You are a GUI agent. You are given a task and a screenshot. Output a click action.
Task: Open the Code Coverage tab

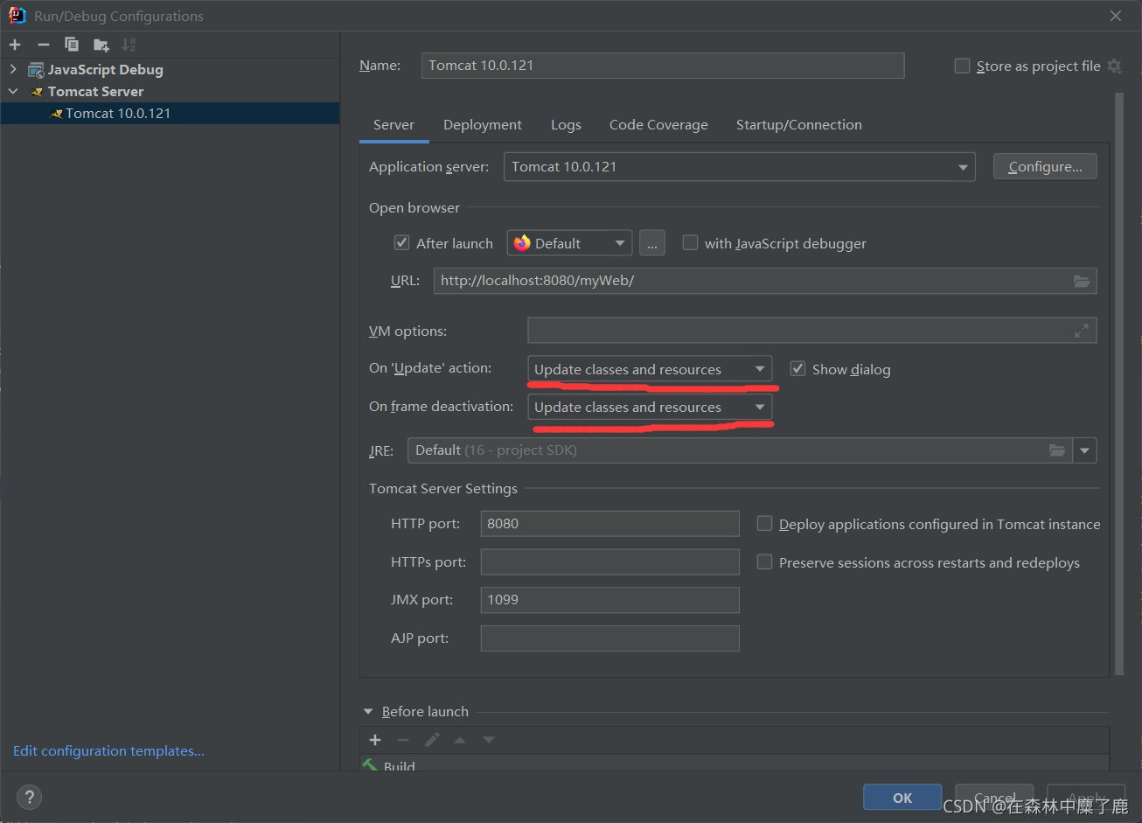[658, 125]
